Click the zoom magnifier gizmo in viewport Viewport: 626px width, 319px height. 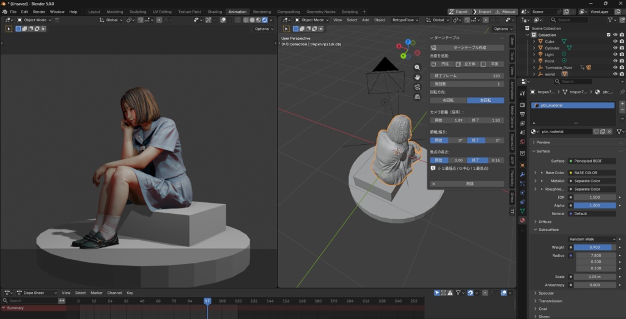point(417,68)
